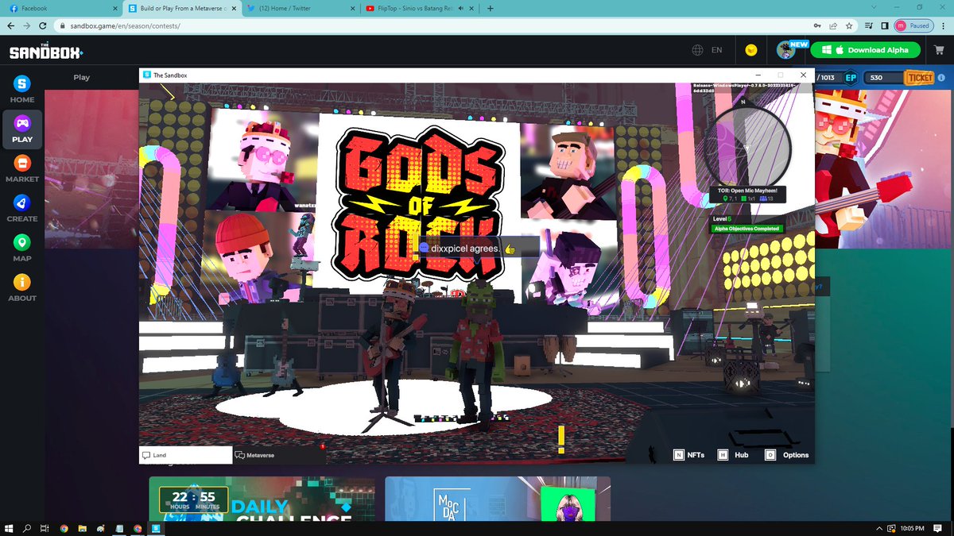The image size is (954, 536).
Task: Select the Metaverse chat tab in game
Action: (x=279, y=455)
